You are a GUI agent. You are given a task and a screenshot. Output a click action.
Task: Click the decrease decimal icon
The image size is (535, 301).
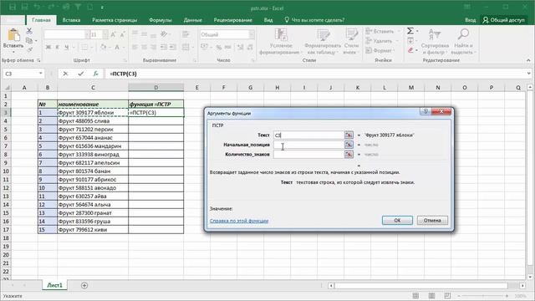pos(250,47)
